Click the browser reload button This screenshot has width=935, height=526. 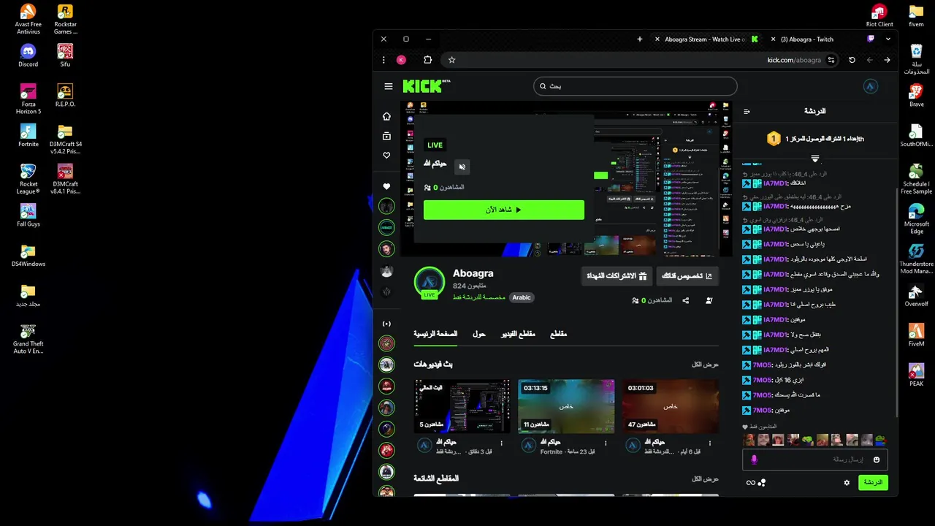click(852, 60)
